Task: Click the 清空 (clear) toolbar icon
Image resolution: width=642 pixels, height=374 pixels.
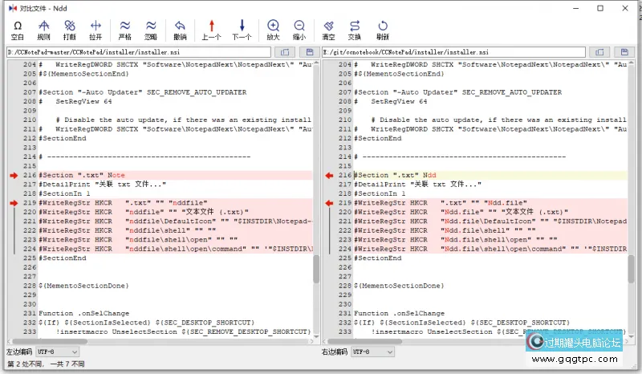Action: click(328, 30)
